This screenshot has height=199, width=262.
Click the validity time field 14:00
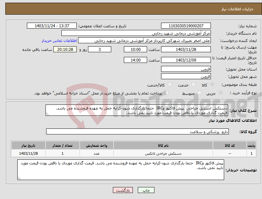[x=135, y=60]
